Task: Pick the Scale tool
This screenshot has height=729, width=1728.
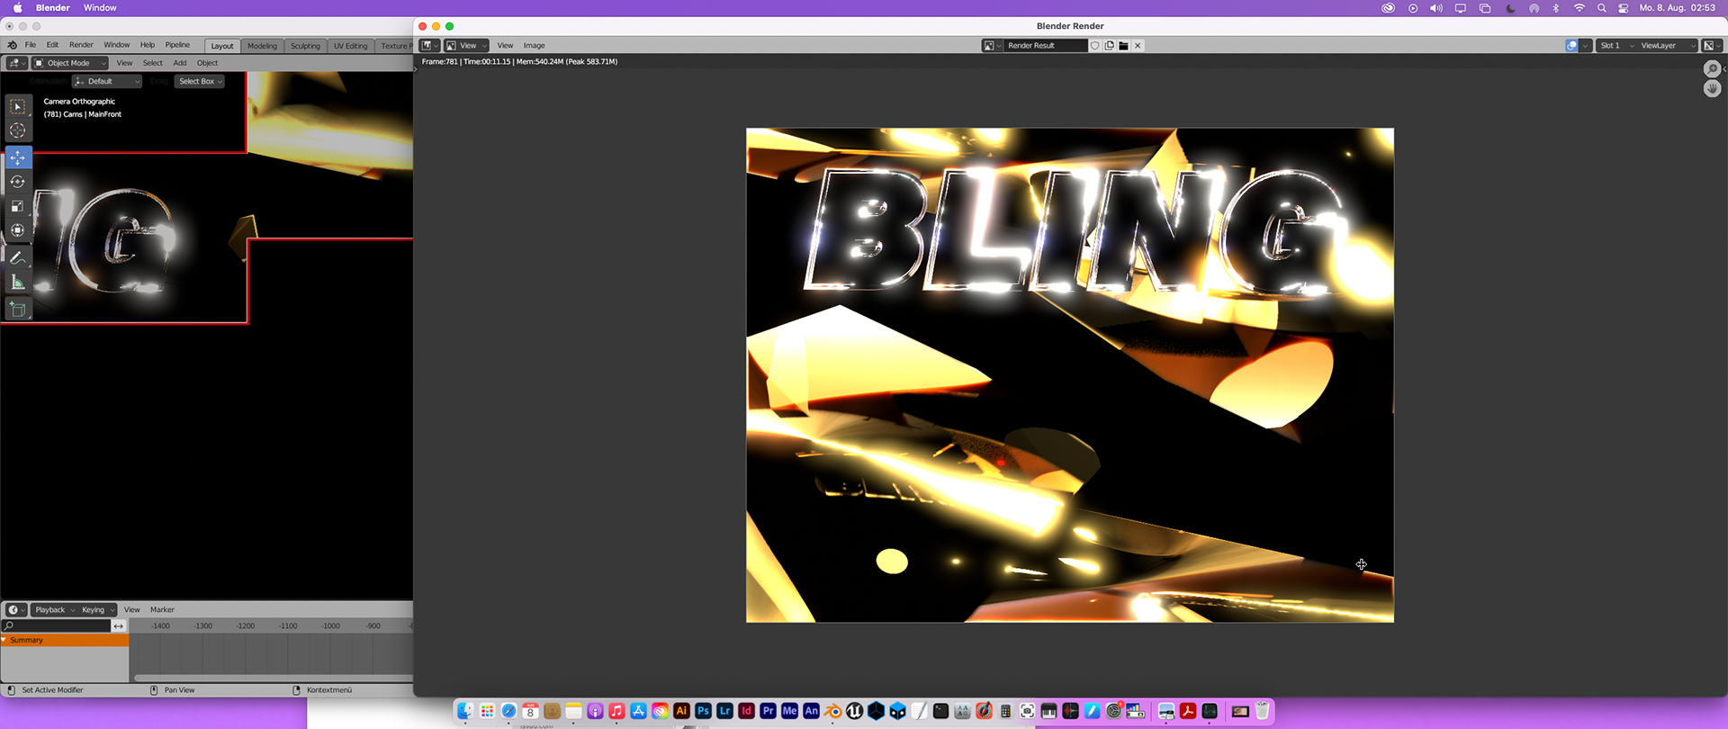Action: (x=17, y=206)
